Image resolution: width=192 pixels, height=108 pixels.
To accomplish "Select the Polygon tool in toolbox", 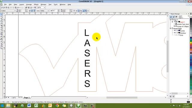I will (x=1, y=32).
